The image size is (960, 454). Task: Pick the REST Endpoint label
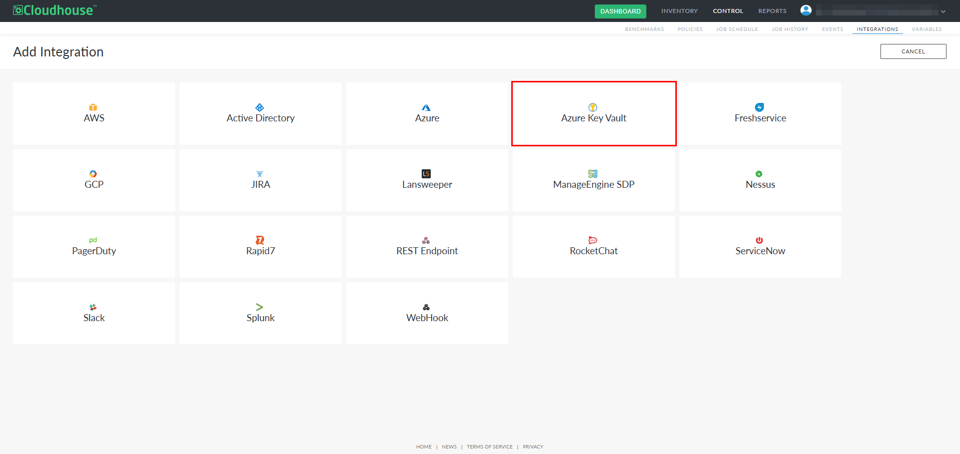pyautogui.click(x=427, y=251)
